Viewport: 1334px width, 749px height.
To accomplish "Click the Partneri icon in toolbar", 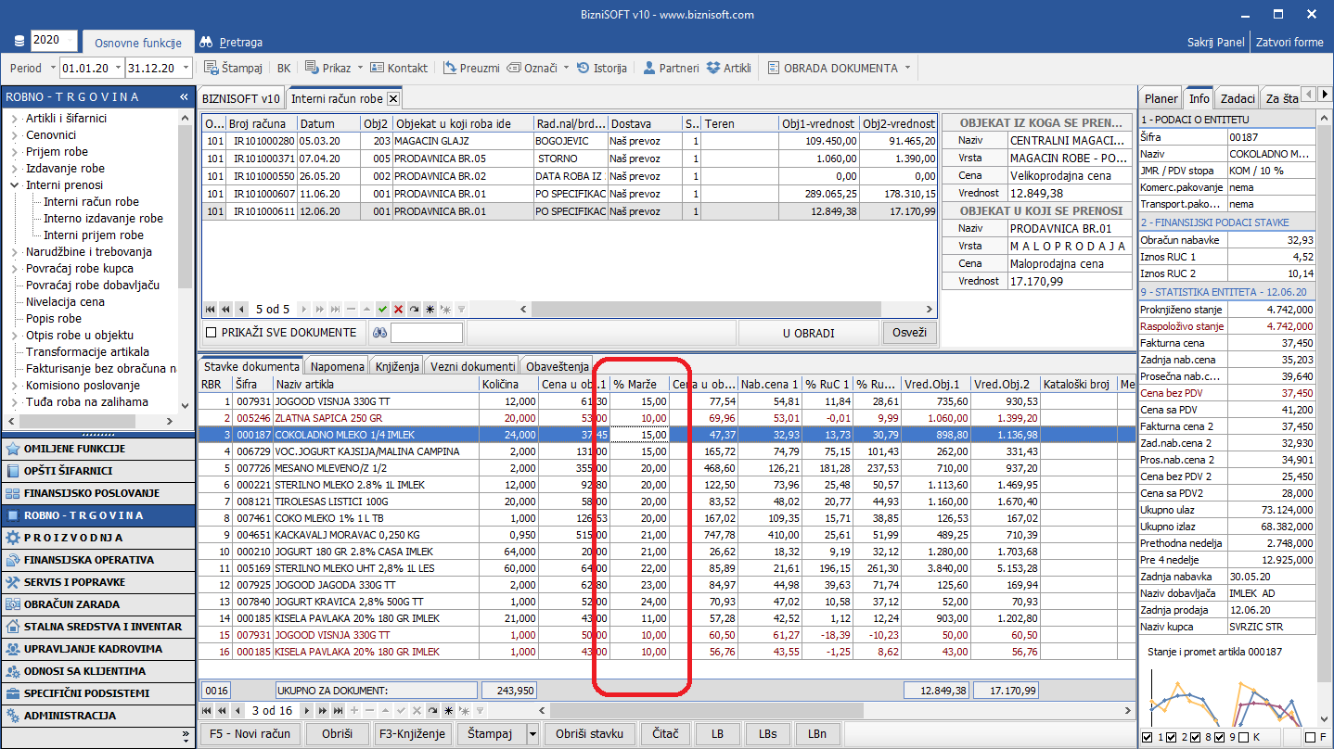I will (x=649, y=68).
